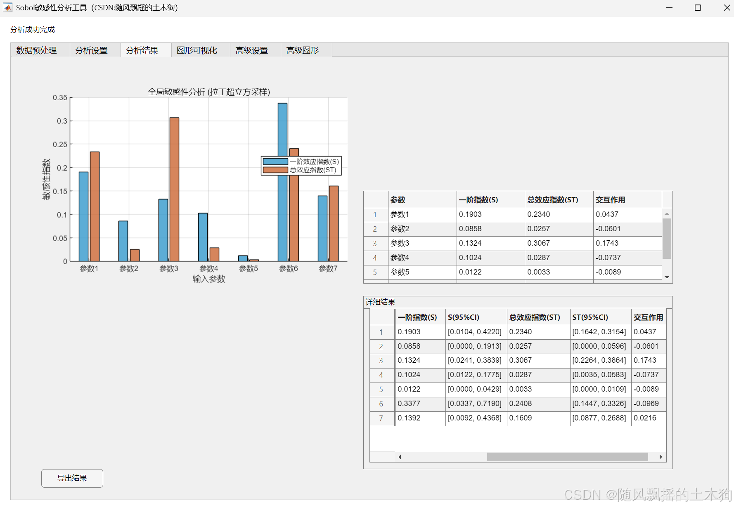Click the -0.0969 cell in detail table
This screenshot has width=734, height=507.
coord(649,404)
